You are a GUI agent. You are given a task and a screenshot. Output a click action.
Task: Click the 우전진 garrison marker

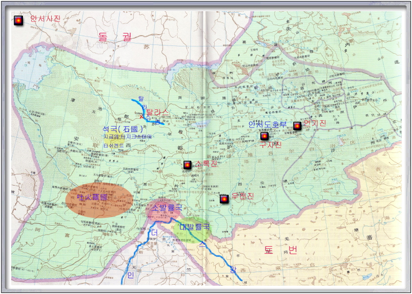coord(224,199)
